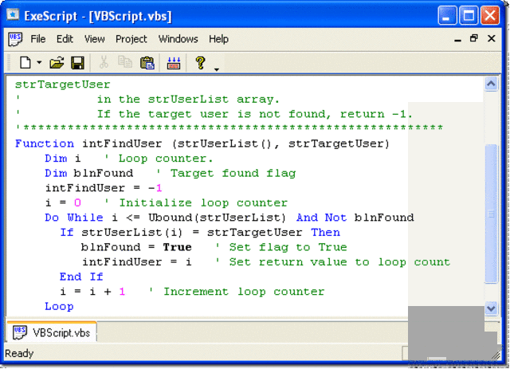The height and width of the screenshot is (369, 510).
Task: Close the inner VBScript document
Action: coord(492,38)
